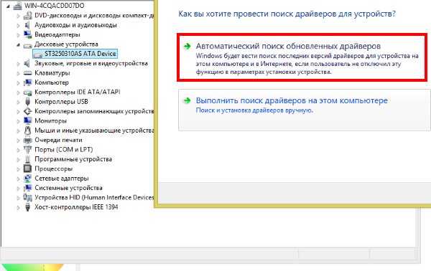Click the Компьютер category icon
Image resolution: width=431 pixels, height=271 pixels.
[x=27, y=82]
